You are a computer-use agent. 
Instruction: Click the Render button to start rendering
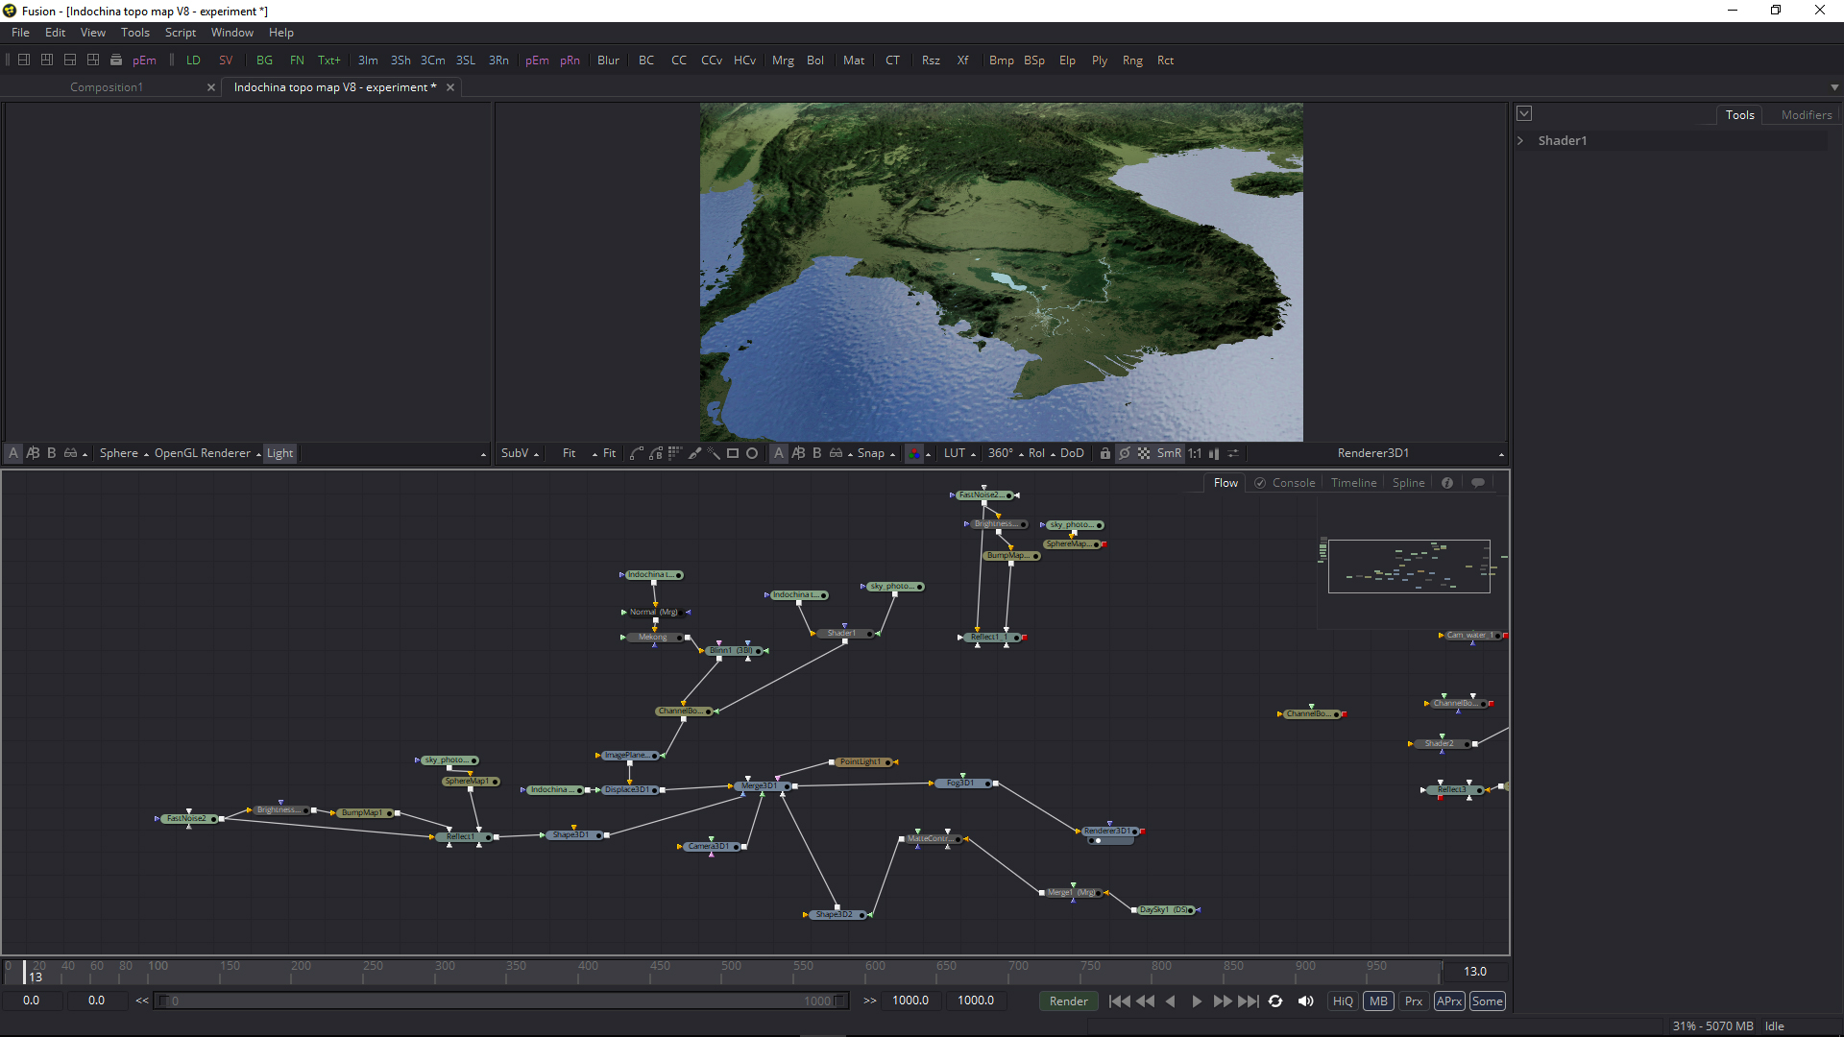[x=1068, y=1001]
